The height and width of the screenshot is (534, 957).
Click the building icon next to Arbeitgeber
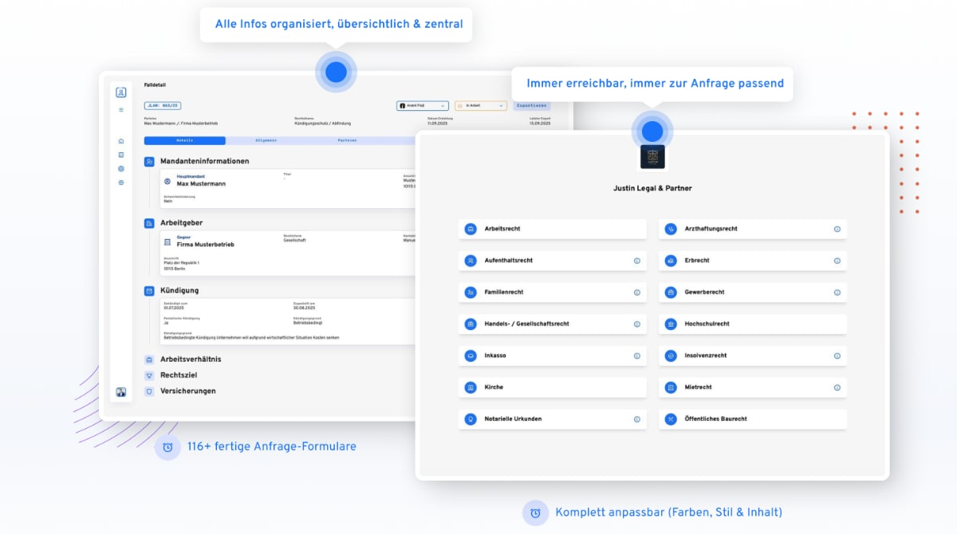(x=148, y=223)
